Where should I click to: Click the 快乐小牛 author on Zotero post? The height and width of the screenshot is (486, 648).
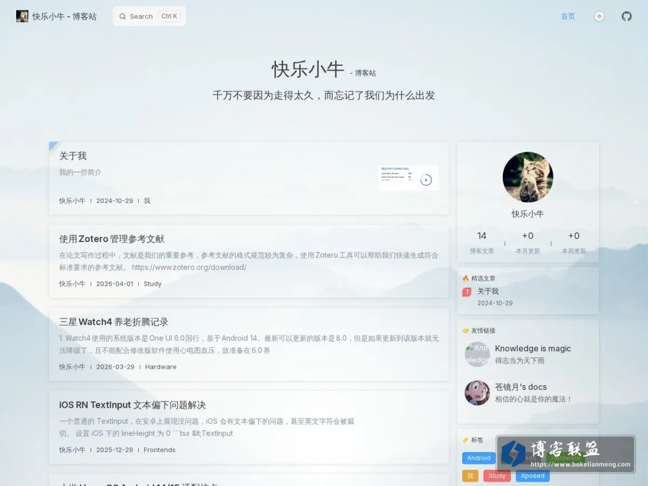pos(72,283)
